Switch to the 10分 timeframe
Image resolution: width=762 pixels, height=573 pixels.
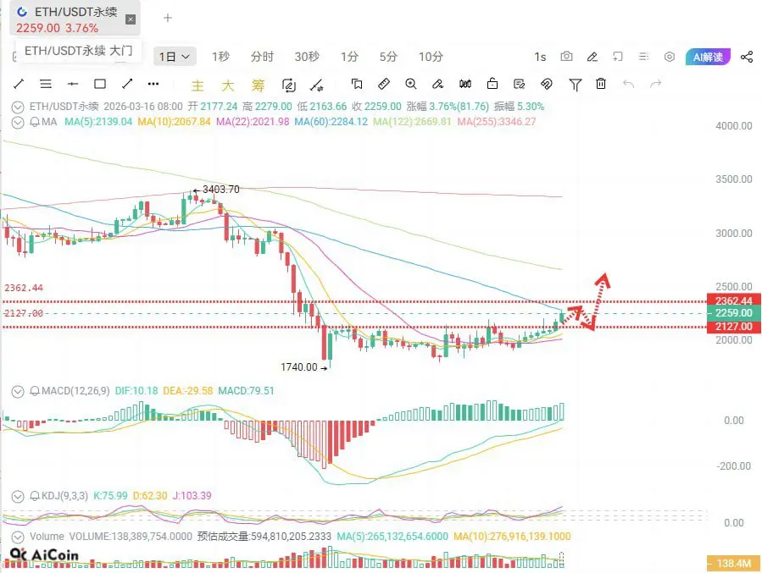coord(431,57)
